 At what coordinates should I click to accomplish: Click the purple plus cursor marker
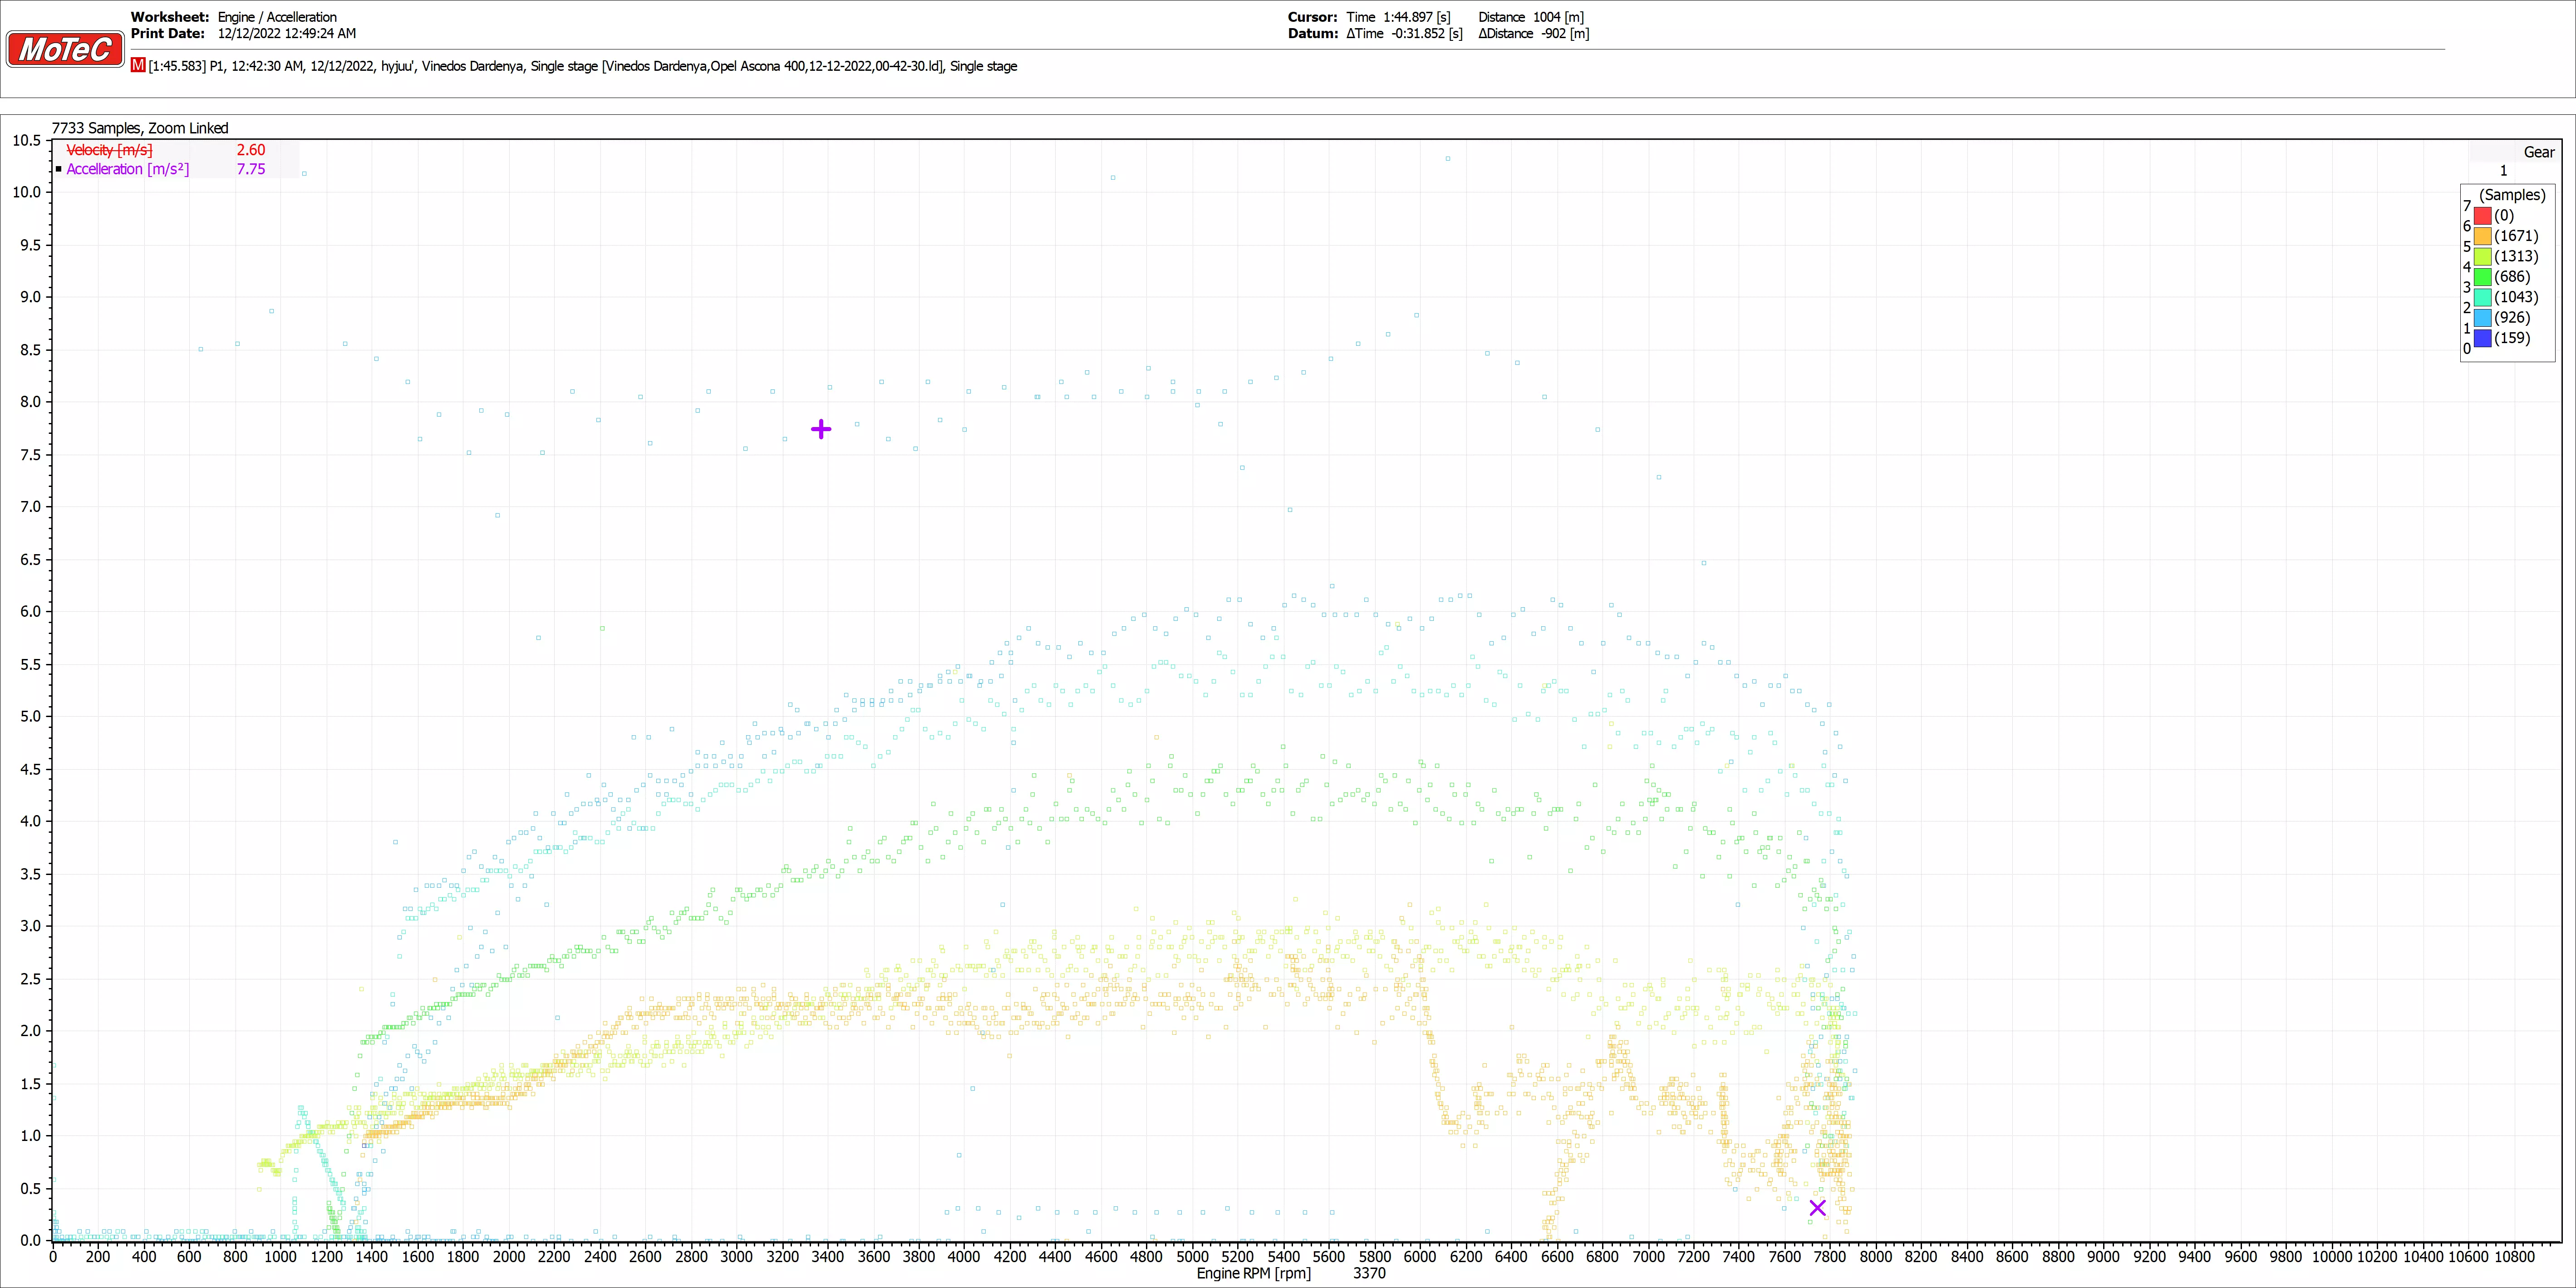click(821, 429)
